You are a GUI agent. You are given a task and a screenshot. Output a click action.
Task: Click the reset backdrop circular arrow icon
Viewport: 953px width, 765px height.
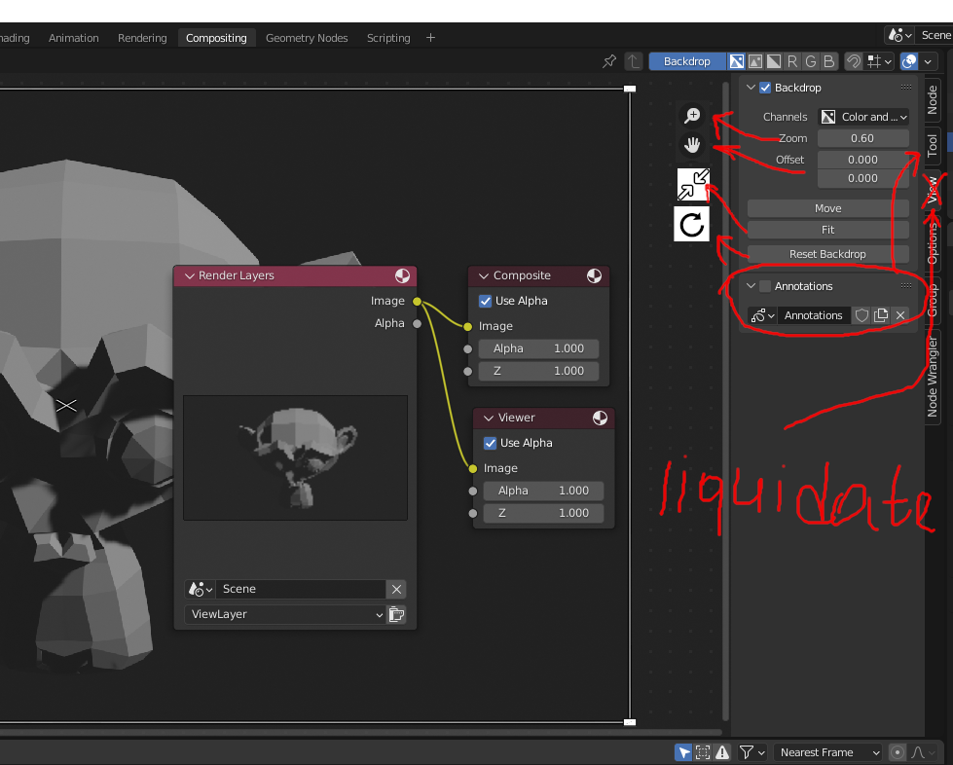point(692,224)
